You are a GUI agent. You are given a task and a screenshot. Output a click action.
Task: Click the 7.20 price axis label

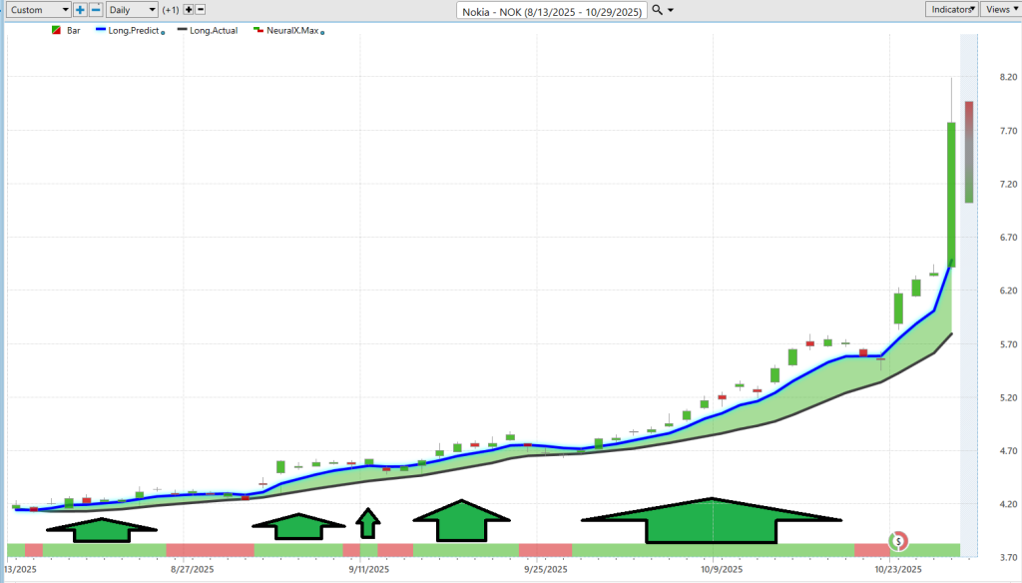click(x=1008, y=184)
